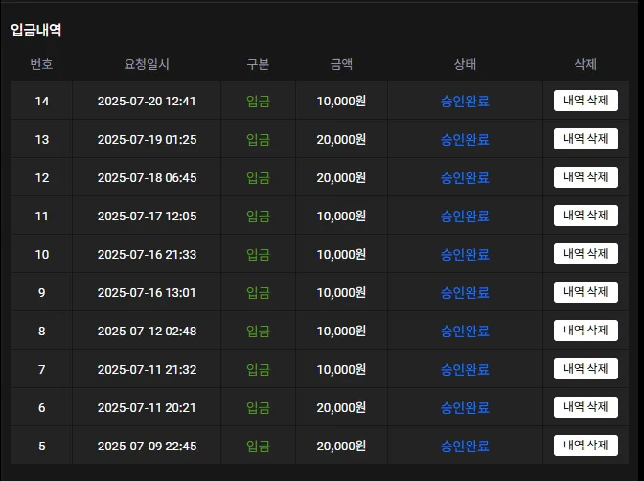Click 입금 type in row 9
644x481 pixels.
pyautogui.click(x=258, y=293)
